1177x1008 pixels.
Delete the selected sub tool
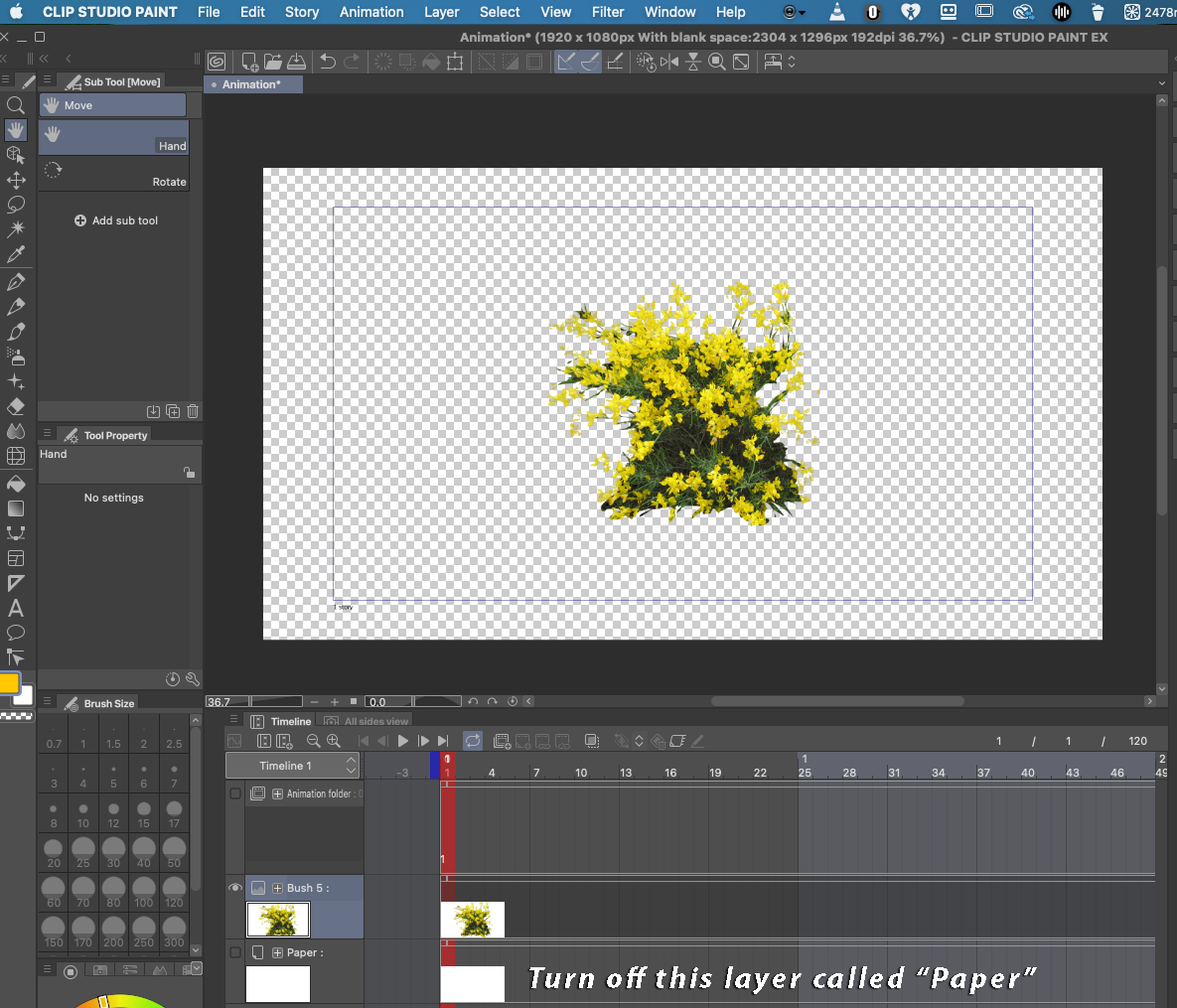coord(193,411)
